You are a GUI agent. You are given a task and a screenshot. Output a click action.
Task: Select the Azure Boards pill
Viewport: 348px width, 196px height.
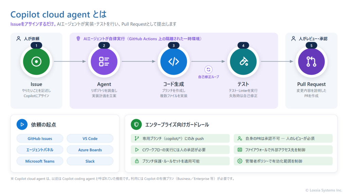click(x=90, y=150)
